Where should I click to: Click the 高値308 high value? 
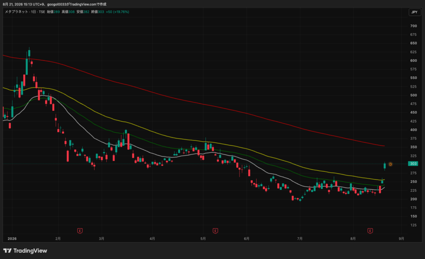tap(68, 12)
